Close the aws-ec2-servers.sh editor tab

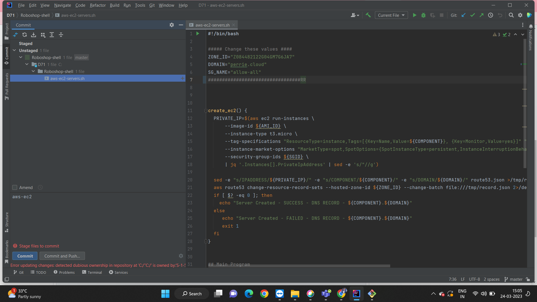point(234,25)
